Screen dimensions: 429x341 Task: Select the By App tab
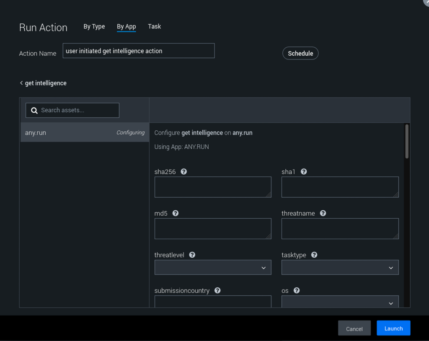point(126,26)
